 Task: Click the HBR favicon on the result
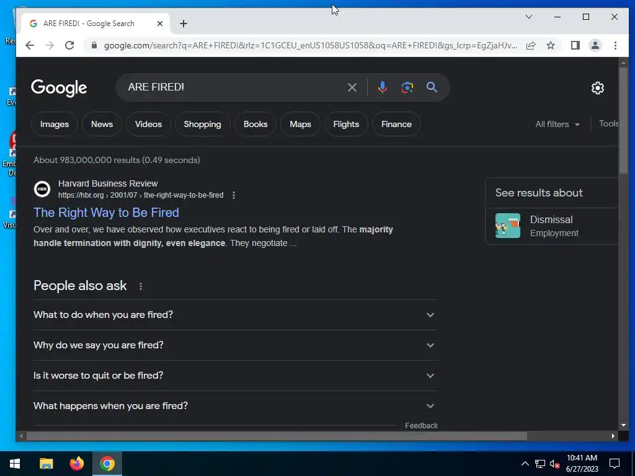pyautogui.click(x=42, y=189)
